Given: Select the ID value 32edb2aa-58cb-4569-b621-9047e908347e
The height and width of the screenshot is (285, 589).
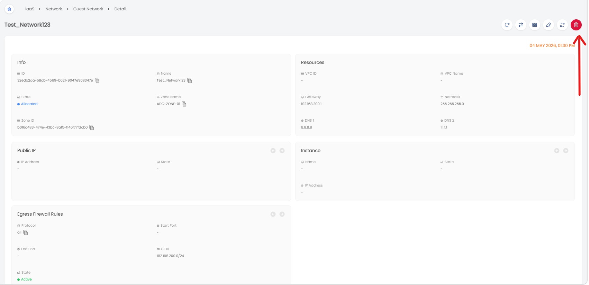Looking at the screenshot, I should pyautogui.click(x=55, y=80).
